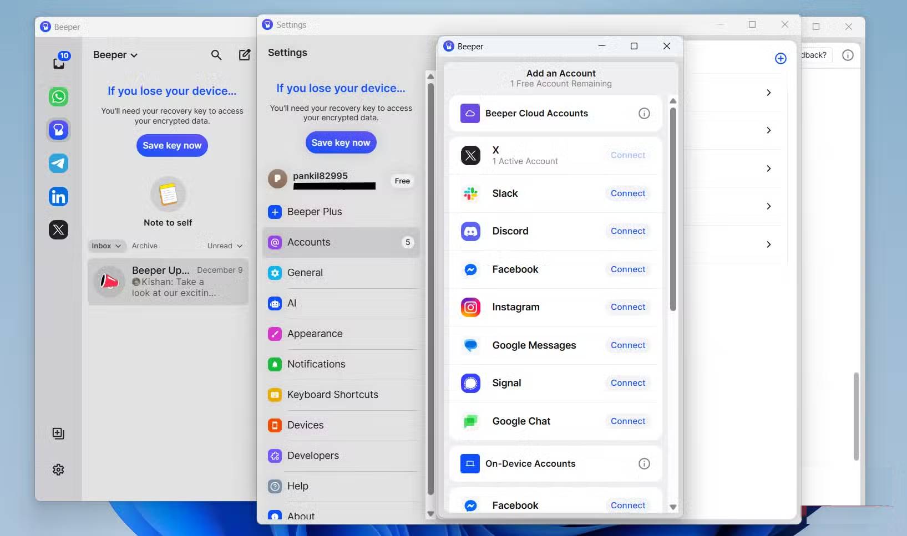View info about Beeper Cloud Accounts

pos(643,113)
